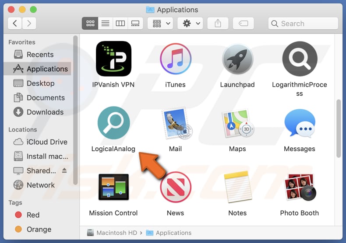Select the Red tag
The image size is (346, 243).
pos(38,215)
